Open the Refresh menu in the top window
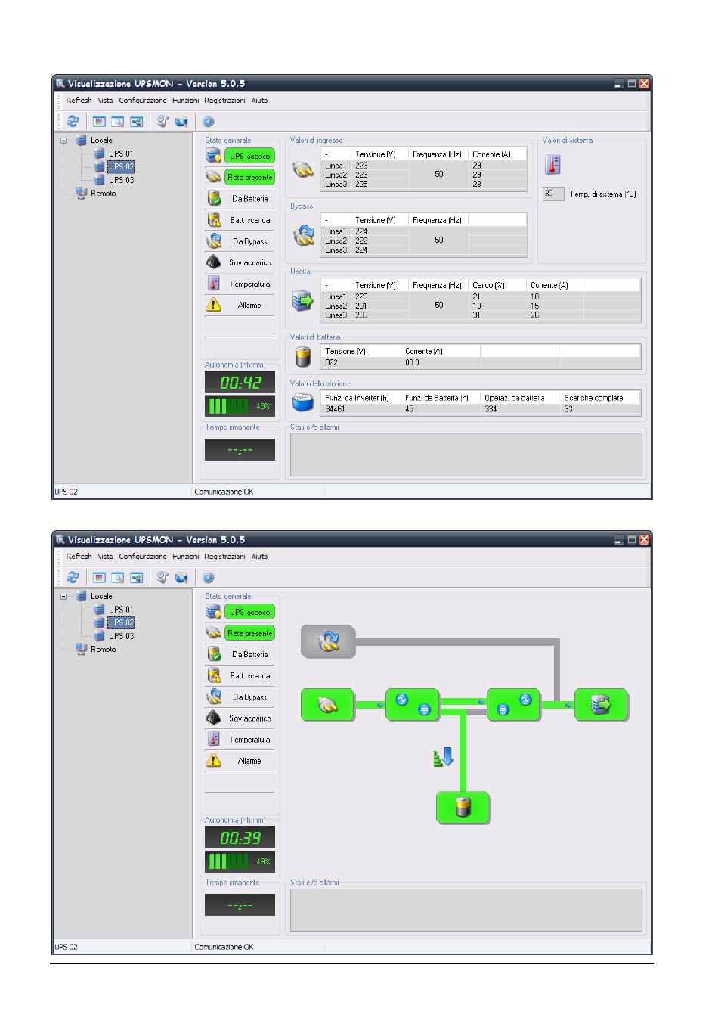The image size is (721, 1021). [x=79, y=100]
